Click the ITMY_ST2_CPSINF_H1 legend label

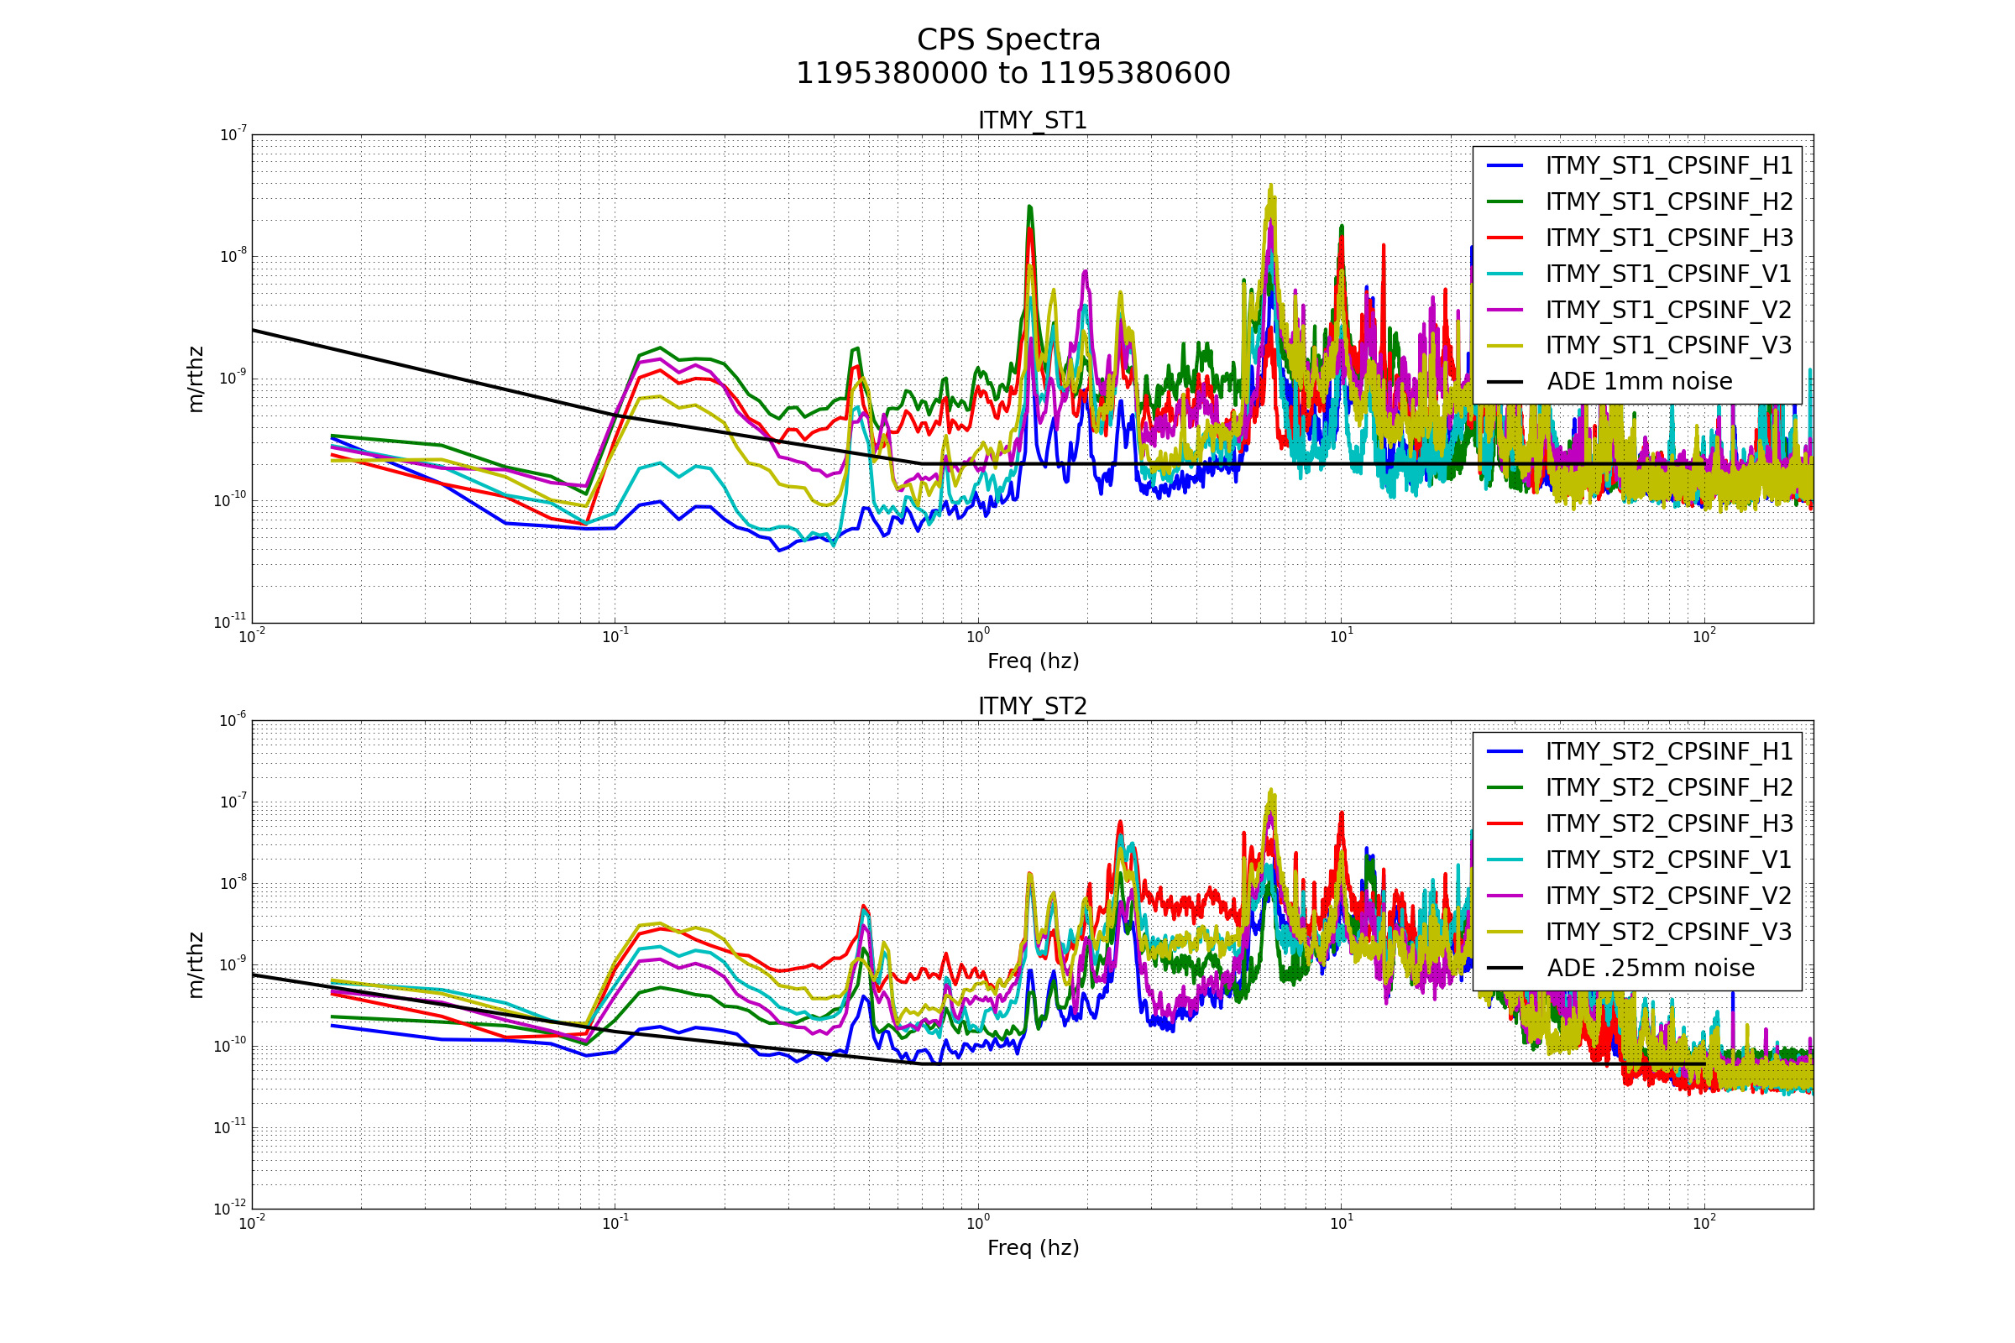point(1668,752)
